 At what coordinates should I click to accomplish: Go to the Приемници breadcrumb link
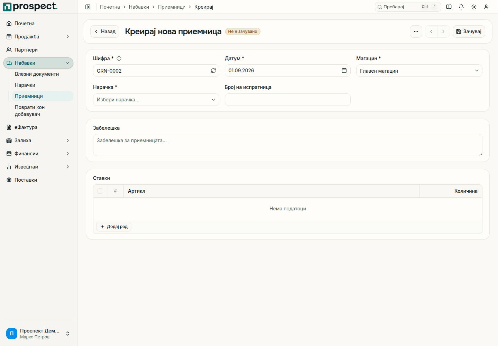pos(172,7)
